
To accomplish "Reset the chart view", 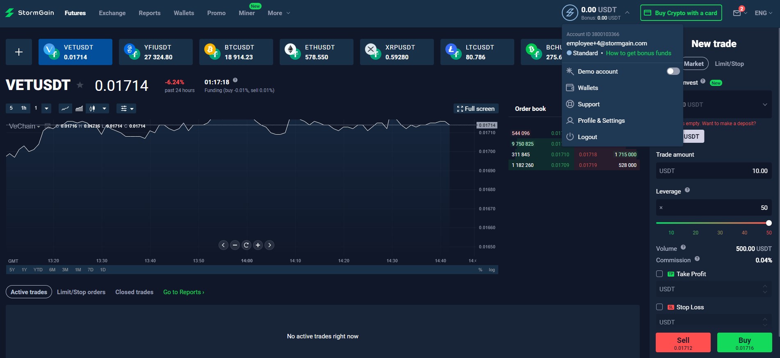I will [x=246, y=245].
